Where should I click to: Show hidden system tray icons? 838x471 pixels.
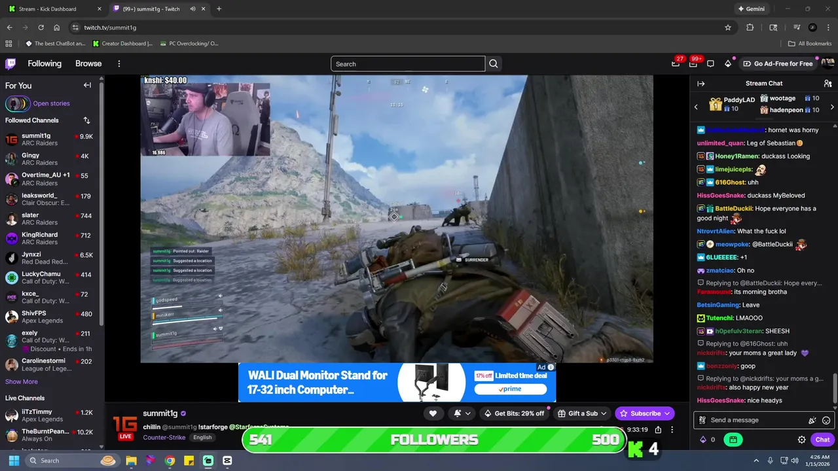tap(756, 461)
